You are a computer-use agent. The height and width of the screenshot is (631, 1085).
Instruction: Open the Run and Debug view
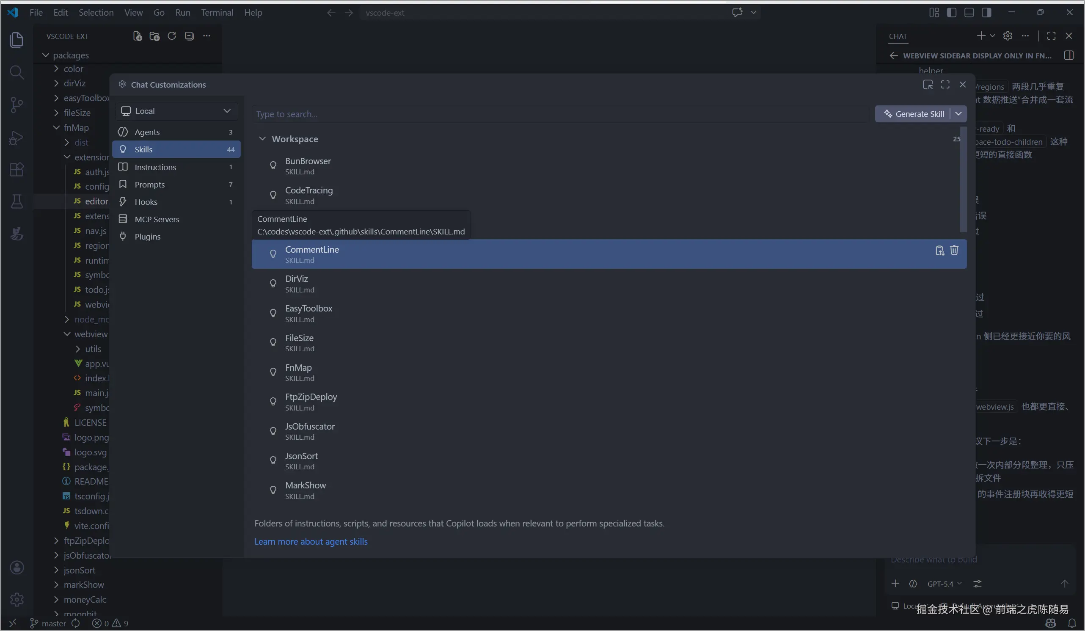pos(17,138)
